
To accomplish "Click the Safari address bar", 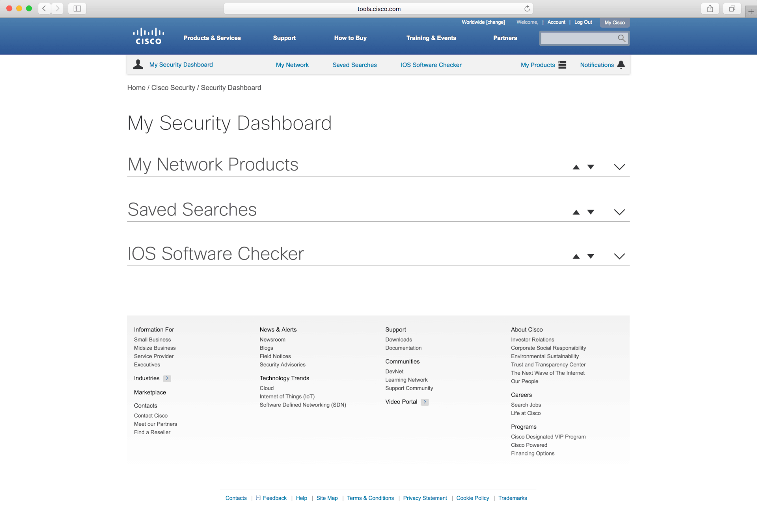I will point(378,9).
